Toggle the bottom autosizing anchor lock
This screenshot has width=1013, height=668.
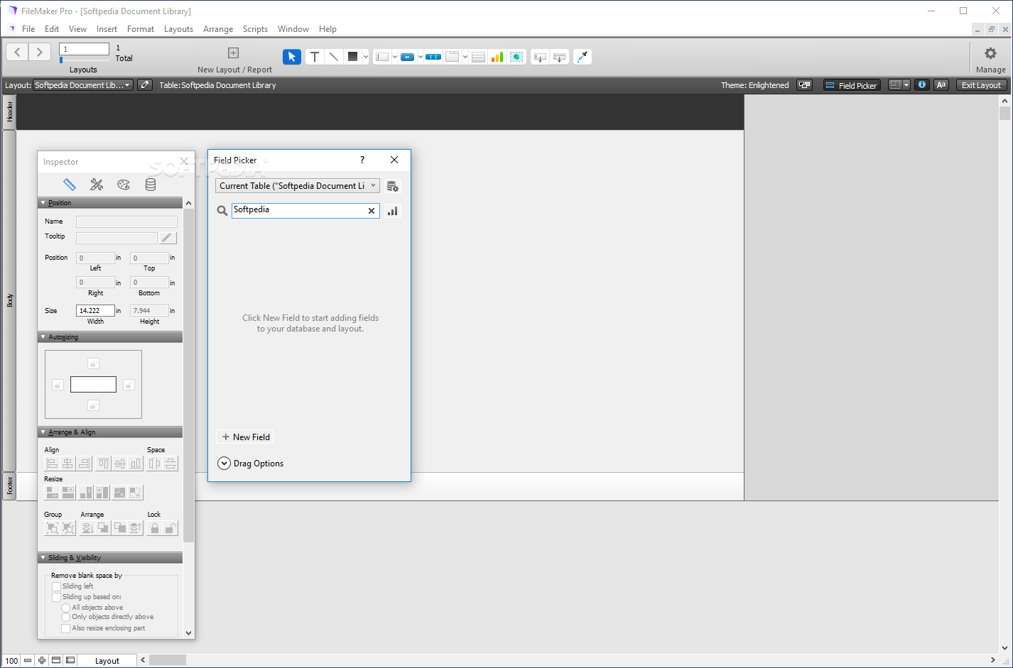(93, 405)
